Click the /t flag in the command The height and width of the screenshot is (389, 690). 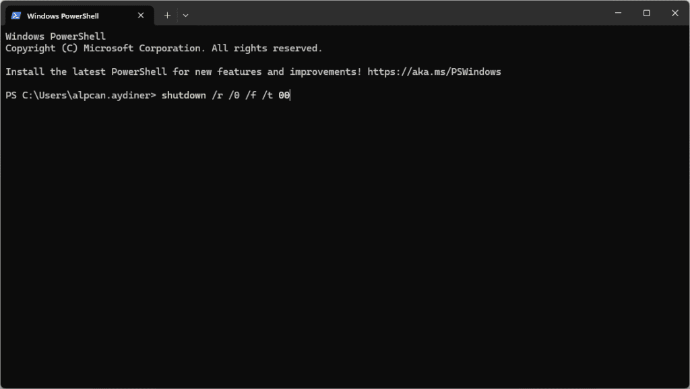(267, 95)
